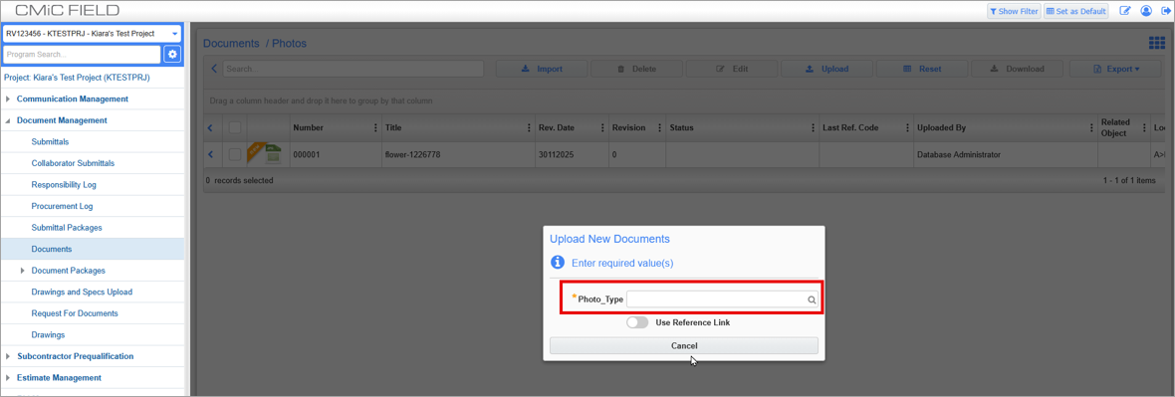Collapse Document Management section

pyautogui.click(x=8, y=119)
